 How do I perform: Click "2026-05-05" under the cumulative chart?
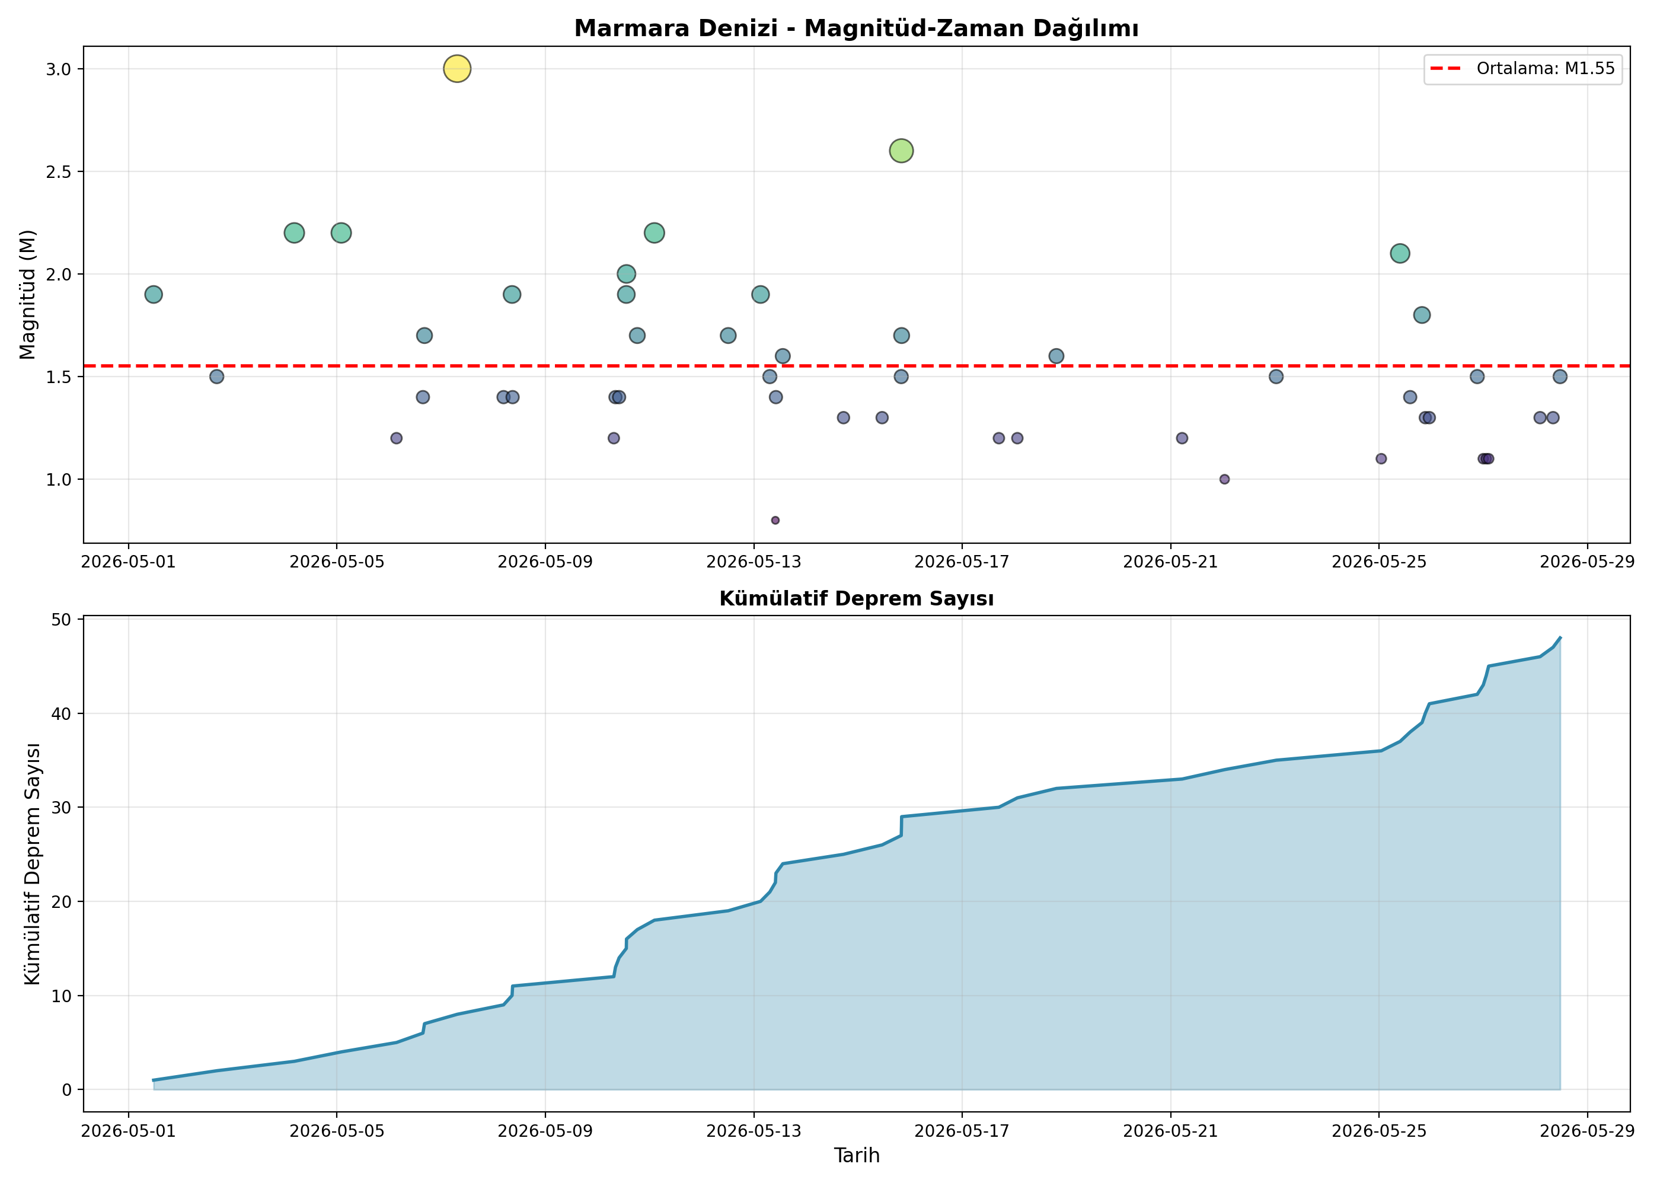pyautogui.click(x=337, y=1131)
